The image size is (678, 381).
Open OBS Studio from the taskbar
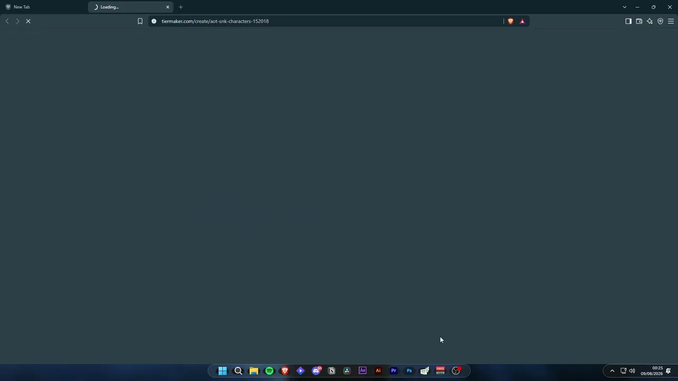(x=456, y=371)
